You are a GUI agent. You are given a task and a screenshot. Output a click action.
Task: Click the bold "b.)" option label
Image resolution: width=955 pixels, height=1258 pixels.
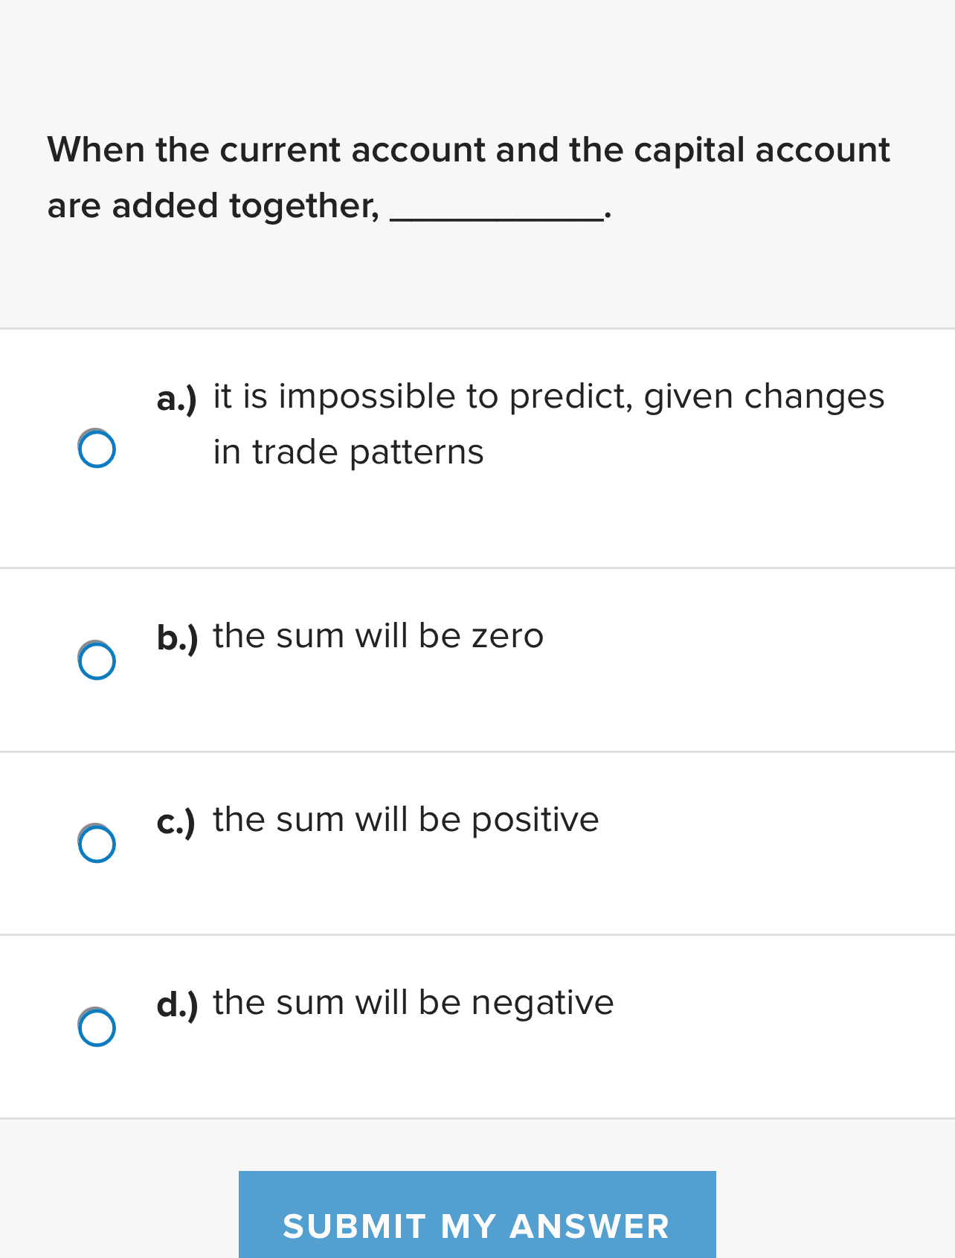(x=177, y=638)
